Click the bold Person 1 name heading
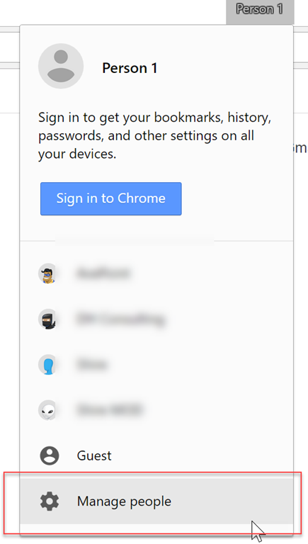308x544 pixels. coord(130,68)
